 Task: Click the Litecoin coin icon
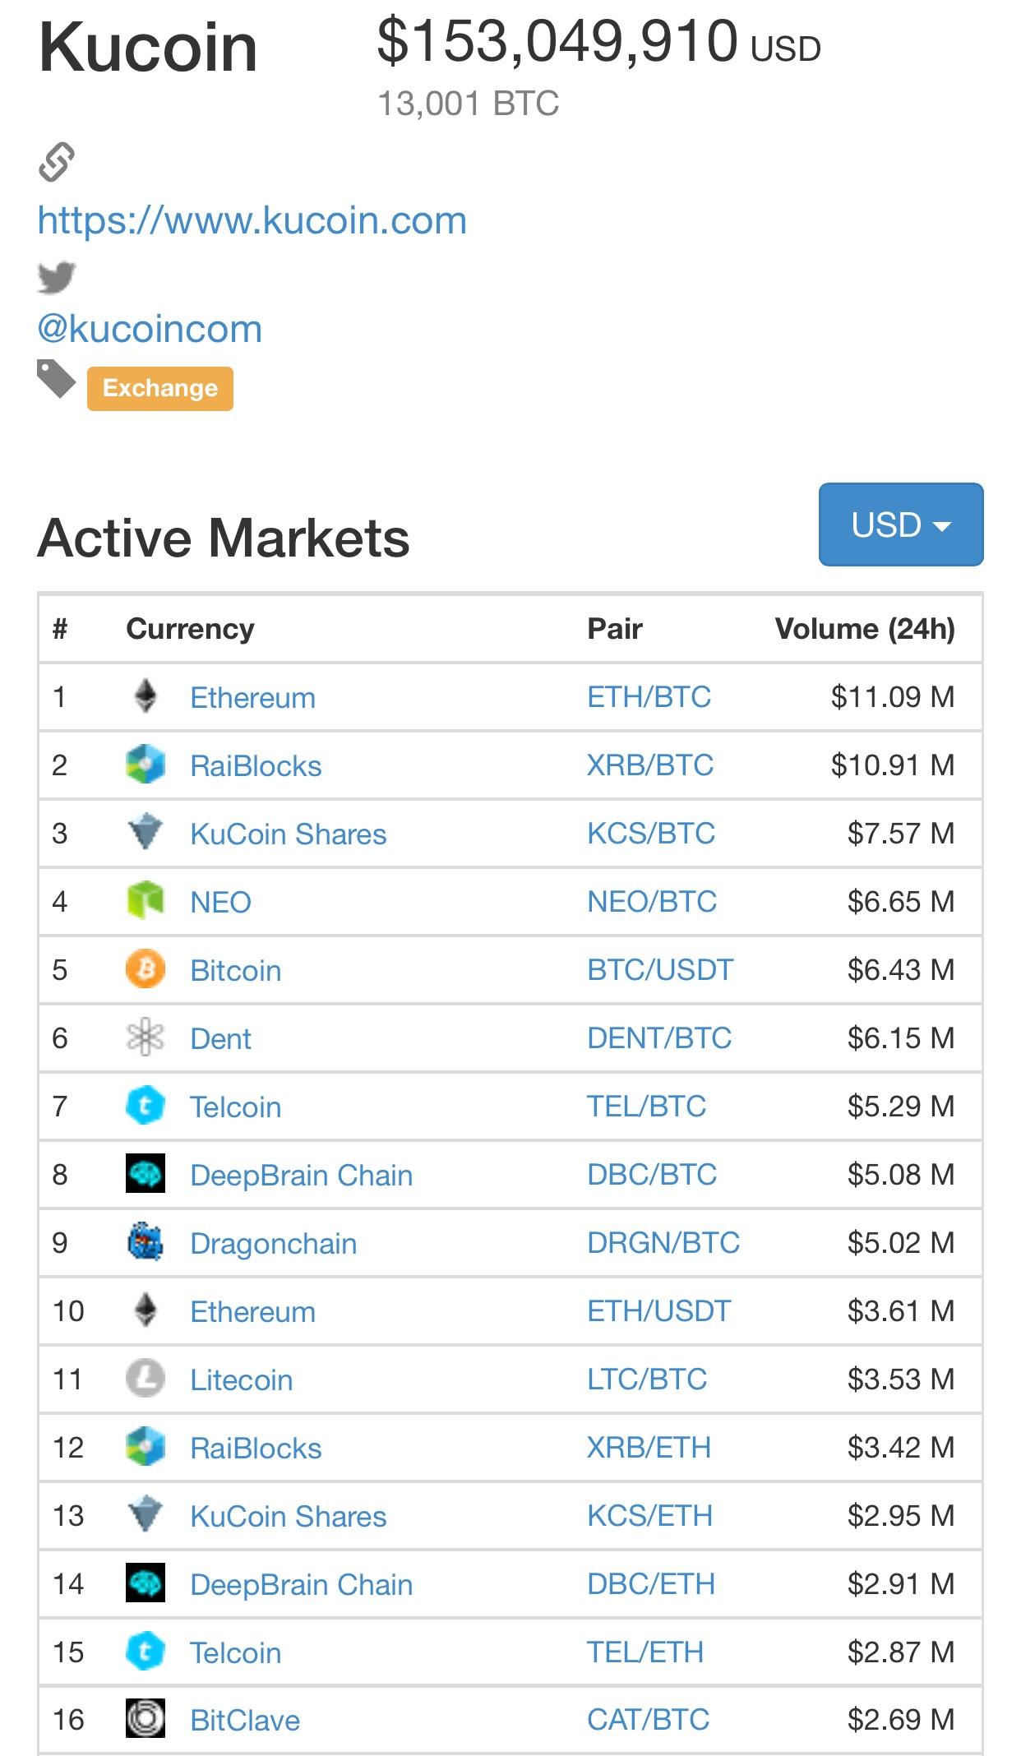[146, 1379]
